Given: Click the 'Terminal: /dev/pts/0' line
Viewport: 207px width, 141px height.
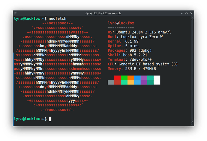Looking at the screenshot, I should click(x=130, y=59).
